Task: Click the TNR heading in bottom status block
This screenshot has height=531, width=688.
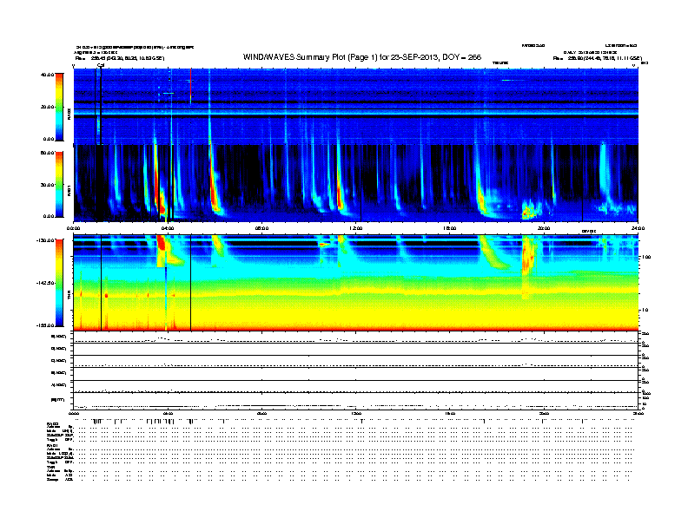Action: (x=50, y=468)
